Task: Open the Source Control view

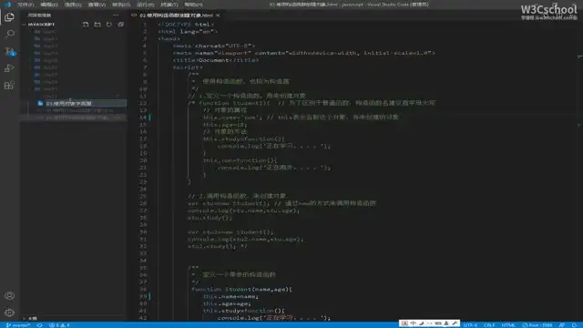Action: coord(9,51)
